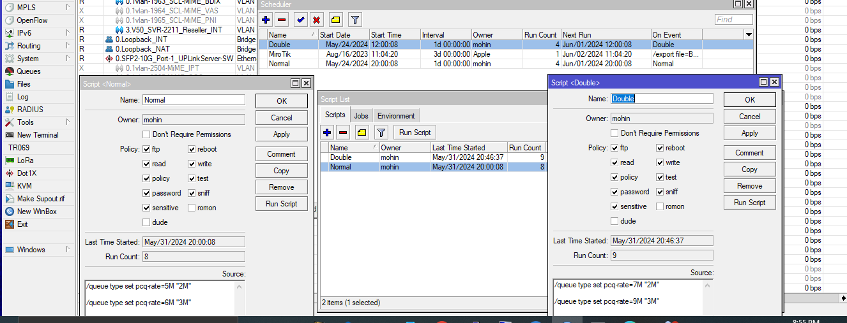Sort Scheduler by Next Run column

pyautogui.click(x=606, y=35)
